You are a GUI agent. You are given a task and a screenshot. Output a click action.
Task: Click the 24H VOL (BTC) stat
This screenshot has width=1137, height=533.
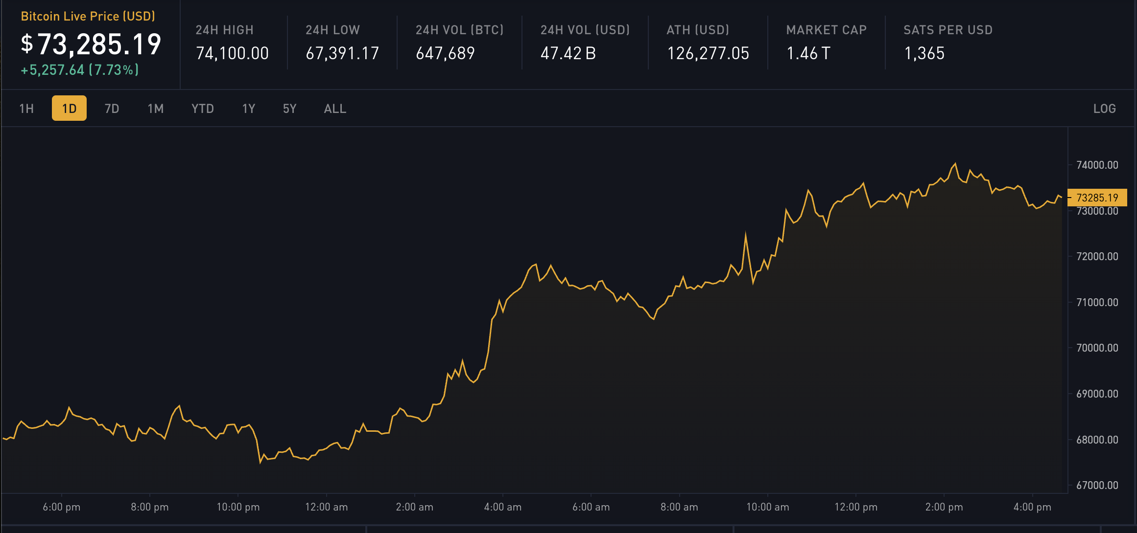pos(459,43)
